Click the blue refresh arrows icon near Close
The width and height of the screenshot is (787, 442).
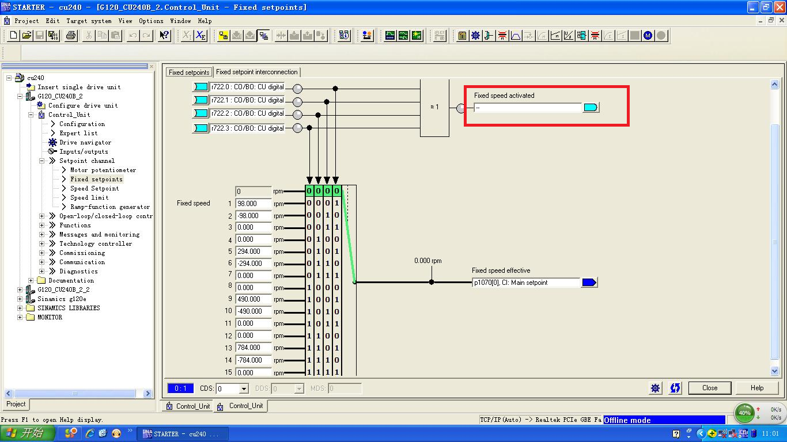tap(675, 388)
